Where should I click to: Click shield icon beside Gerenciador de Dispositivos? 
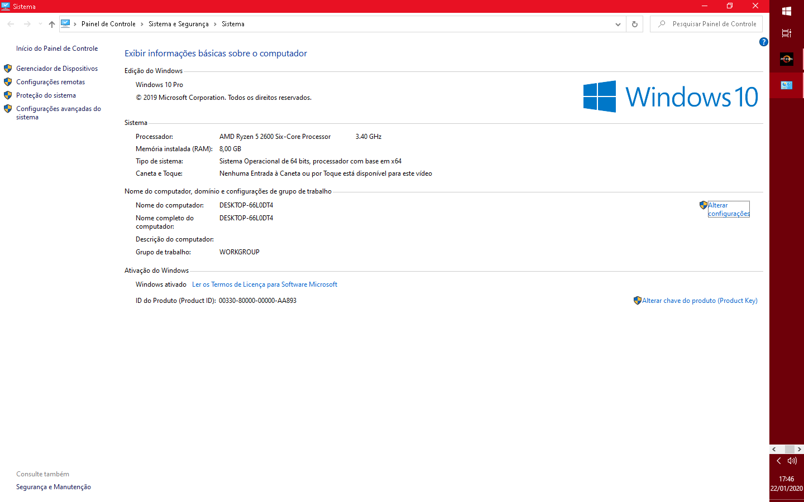click(x=8, y=69)
